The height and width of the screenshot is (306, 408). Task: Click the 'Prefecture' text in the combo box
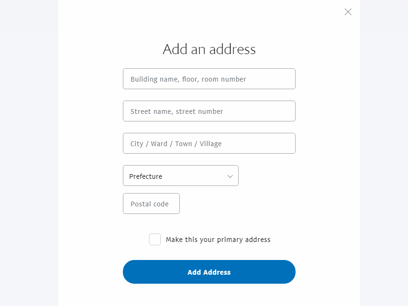pos(146,176)
